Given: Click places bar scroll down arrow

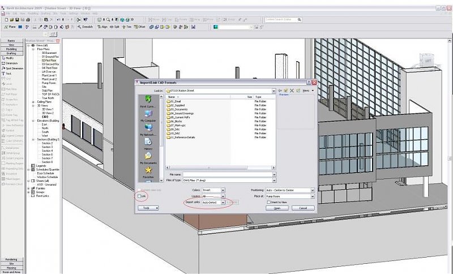Looking at the screenshot, I should 161,180.
